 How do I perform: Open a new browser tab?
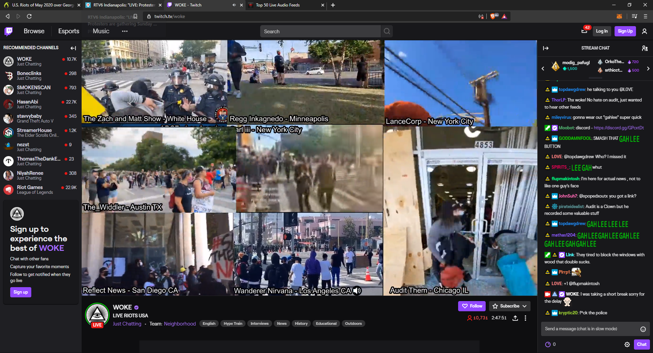(x=333, y=5)
